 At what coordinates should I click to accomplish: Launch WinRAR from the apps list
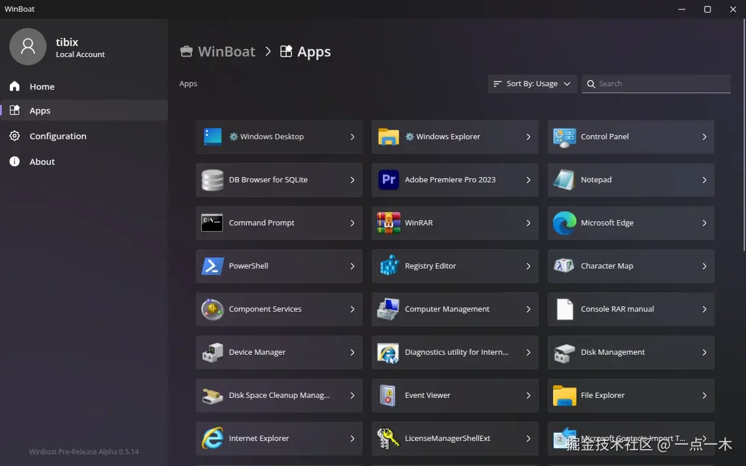point(455,223)
